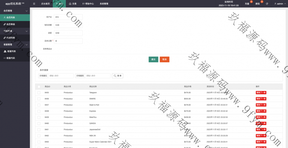
Task: Go to 后台首页 in top navigation
Action: (45, 4)
